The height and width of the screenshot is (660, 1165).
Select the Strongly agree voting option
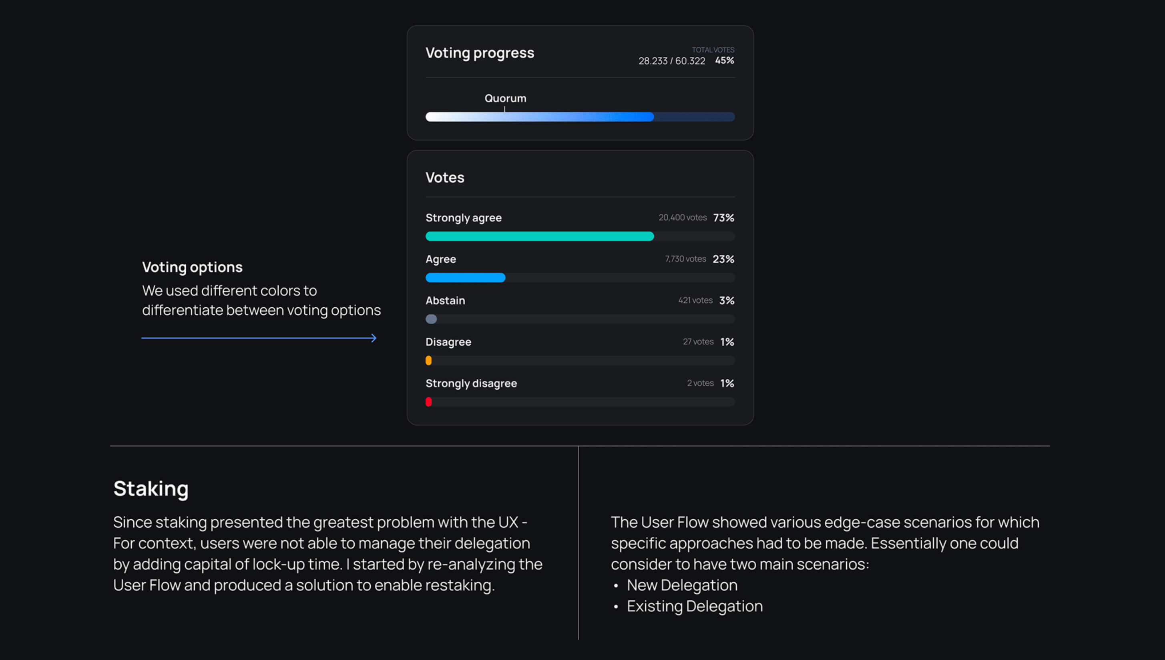463,218
